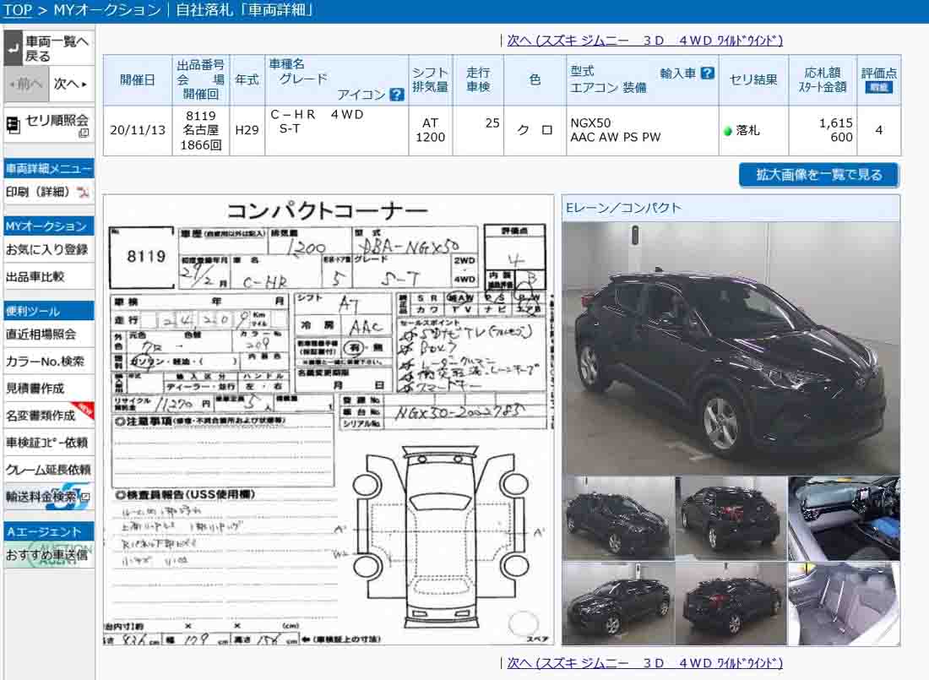
Task: Click the PDF icon beside 印刷（詳細）
Action: pyautogui.click(x=83, y=193)
